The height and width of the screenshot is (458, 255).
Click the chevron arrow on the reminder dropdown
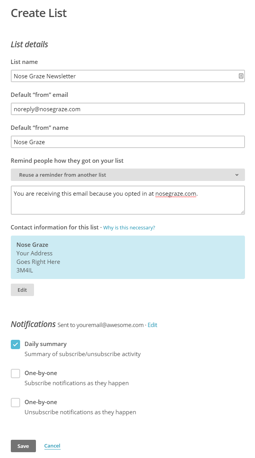pyautogui.click(x=236, y=175)
